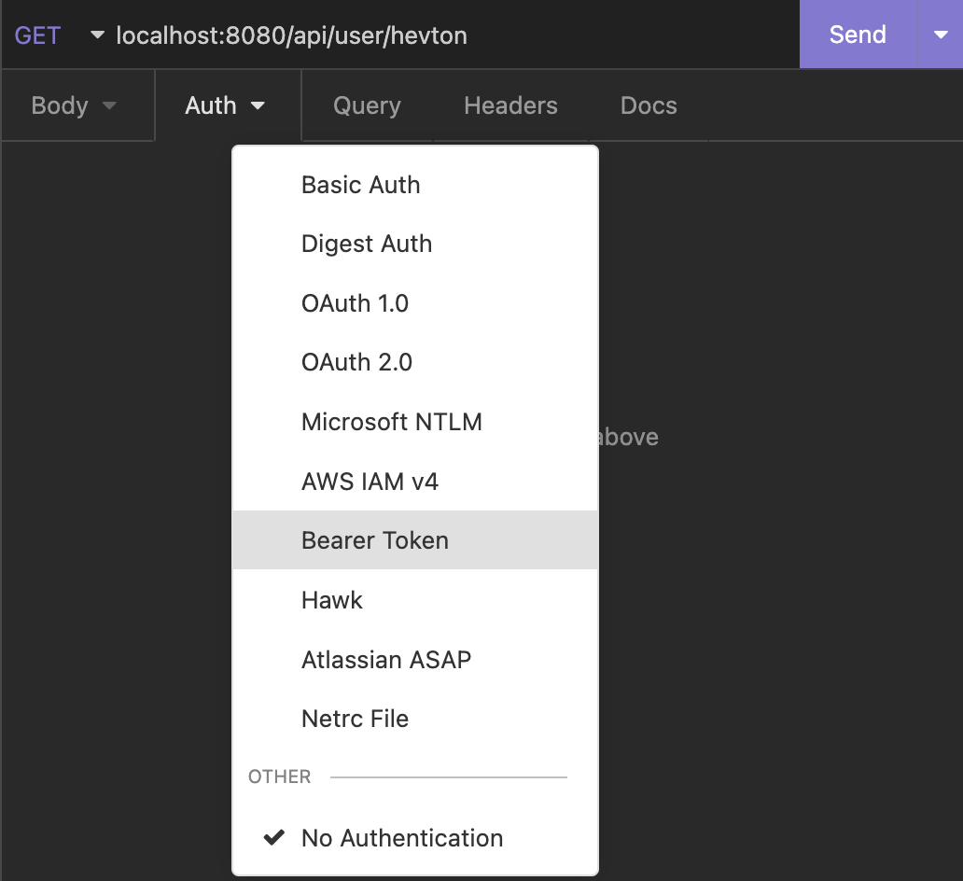
Task: Expand the Body type dropdown tab
Action: [x=75, y=105]
